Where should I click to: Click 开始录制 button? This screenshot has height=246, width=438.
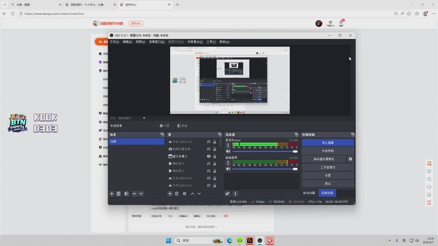(327, 151)
